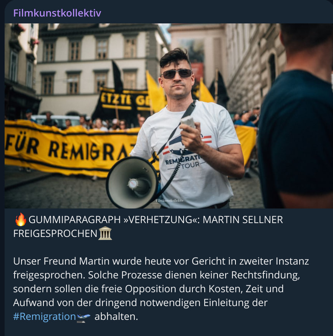Click the MARTIN SELLNER name in the headline
This screenshot has height=336, width=333.
(243, 220)
